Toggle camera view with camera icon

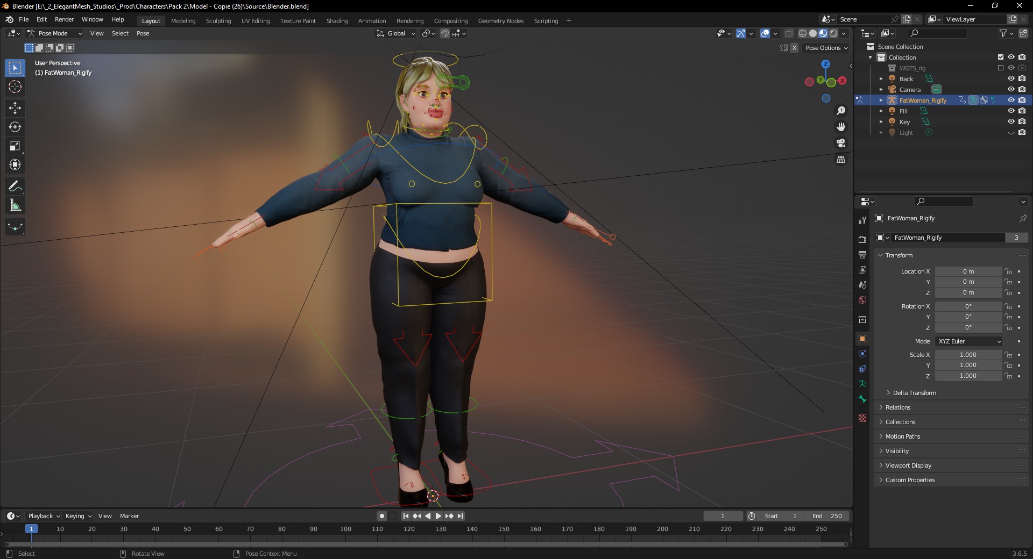[x=841, y=143]
